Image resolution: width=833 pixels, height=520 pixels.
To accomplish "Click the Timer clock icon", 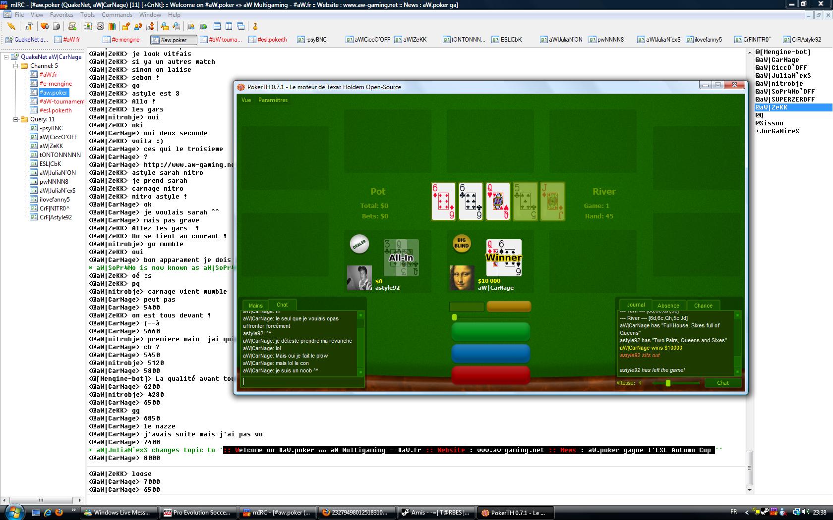I will point(100,27).
